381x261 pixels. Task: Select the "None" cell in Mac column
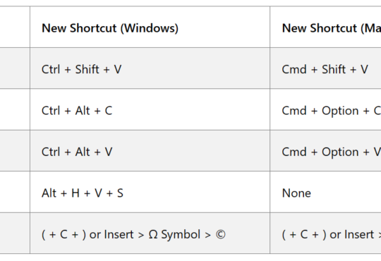(325, 192)
